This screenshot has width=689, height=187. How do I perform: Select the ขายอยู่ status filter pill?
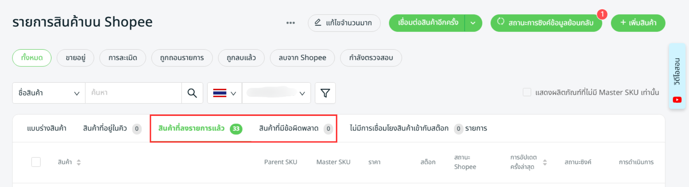point(76,58)
